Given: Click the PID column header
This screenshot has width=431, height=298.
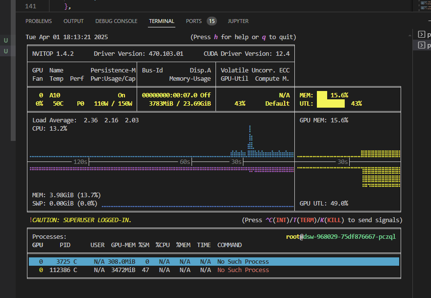Looking at the screenshot, I should 65,245.
